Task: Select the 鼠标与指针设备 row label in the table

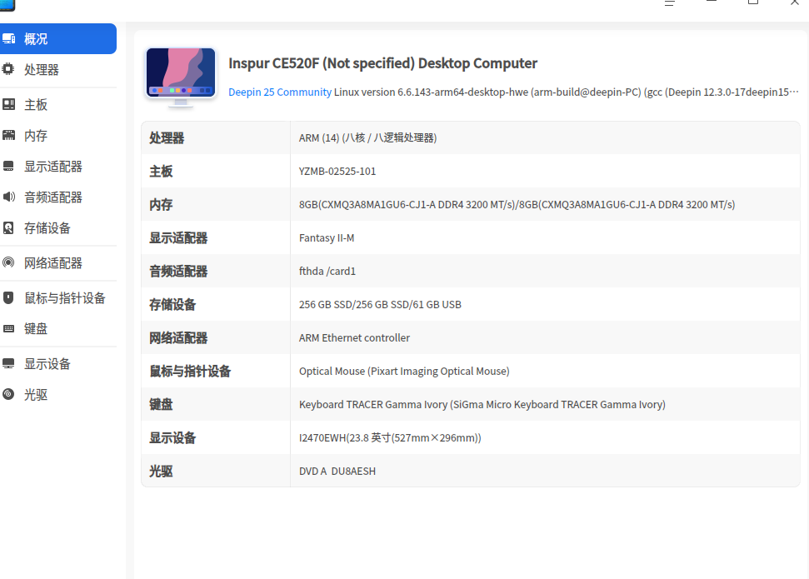Action: tap(190, 371)
